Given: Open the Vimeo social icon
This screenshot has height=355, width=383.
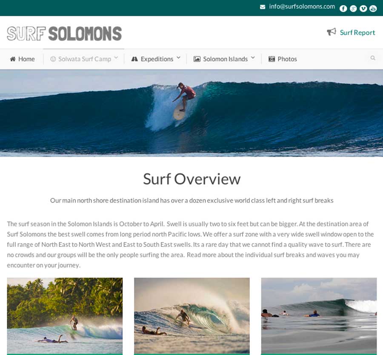Looking at the screenshot, I should [363, 9].
